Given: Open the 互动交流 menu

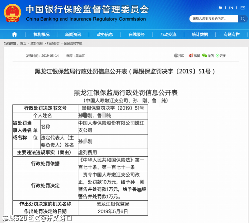Looking at the screenshot, I should coord(168,35).
